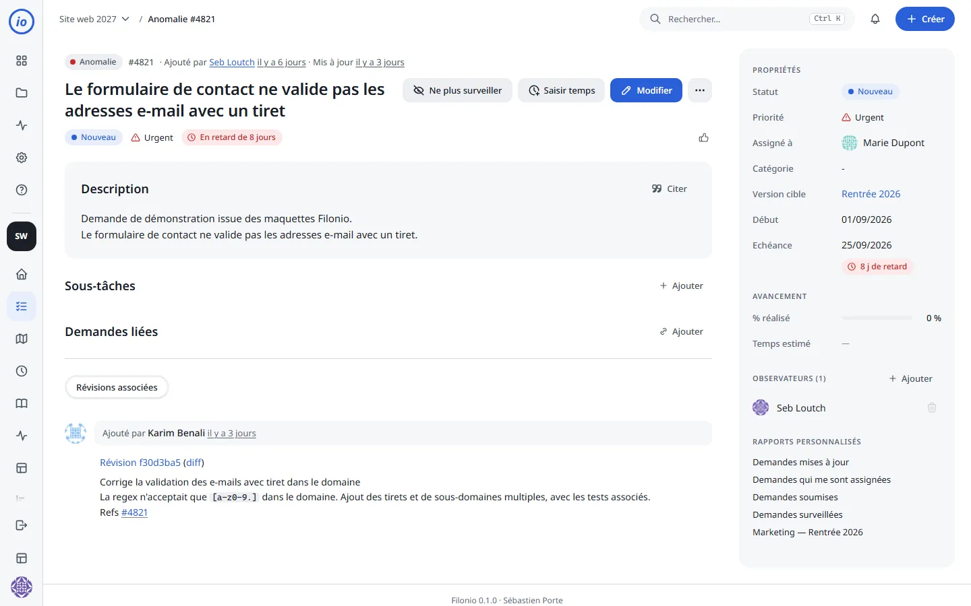The image size is (971, 606).
Task: Open the three-dots more actions menu
Action: coord(700,90)
